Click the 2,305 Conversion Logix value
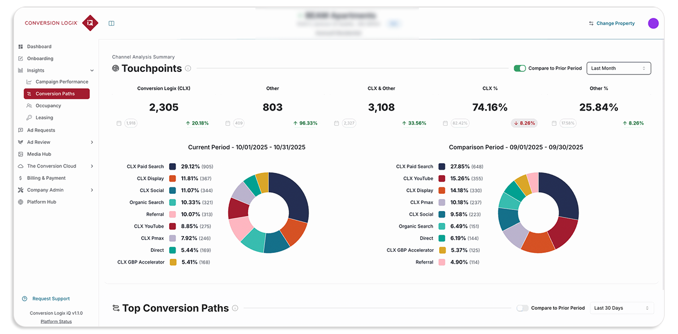 point(164,107)
